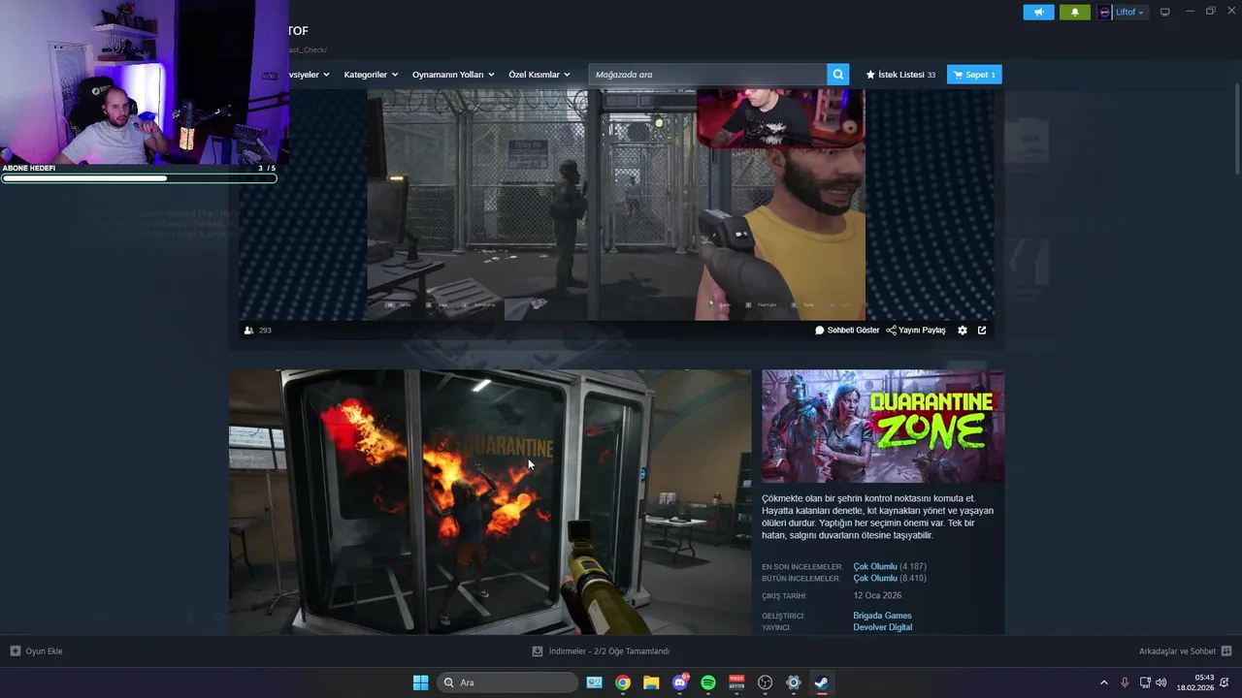The height and width of the screenshot is (698, 1242).
Task: Switch to Big Picture mode icon
Action: click(x=1165, y=13)
